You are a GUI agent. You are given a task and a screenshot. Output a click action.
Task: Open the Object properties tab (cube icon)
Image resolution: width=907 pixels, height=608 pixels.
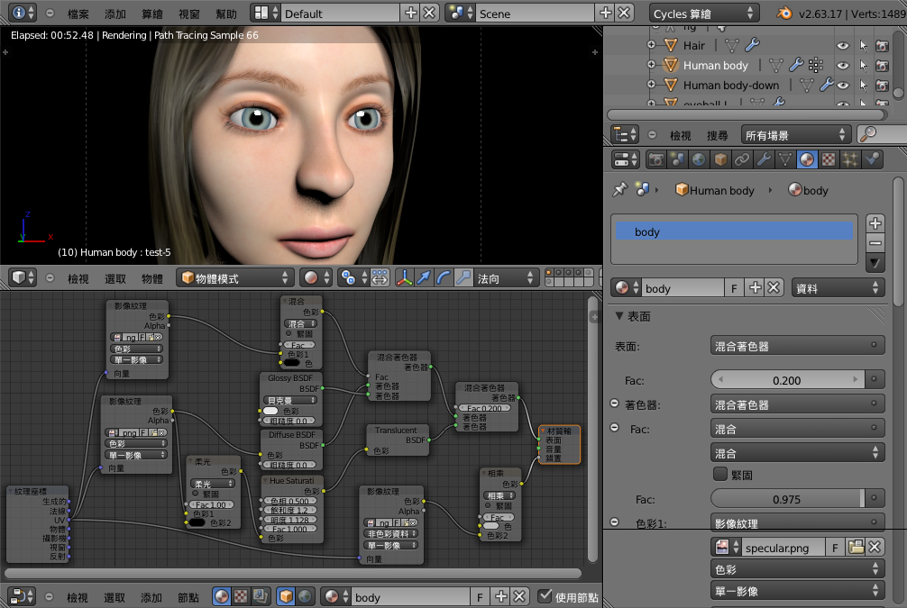(720, 159)
